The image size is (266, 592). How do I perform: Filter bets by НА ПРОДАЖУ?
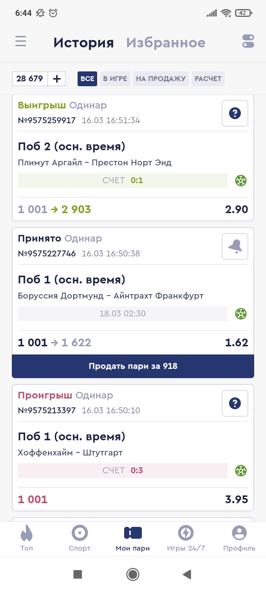coord(161,79)
